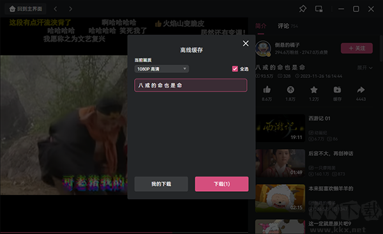Favorite the video with star icon
Screen dimensions: 383x234
[314, 90]
